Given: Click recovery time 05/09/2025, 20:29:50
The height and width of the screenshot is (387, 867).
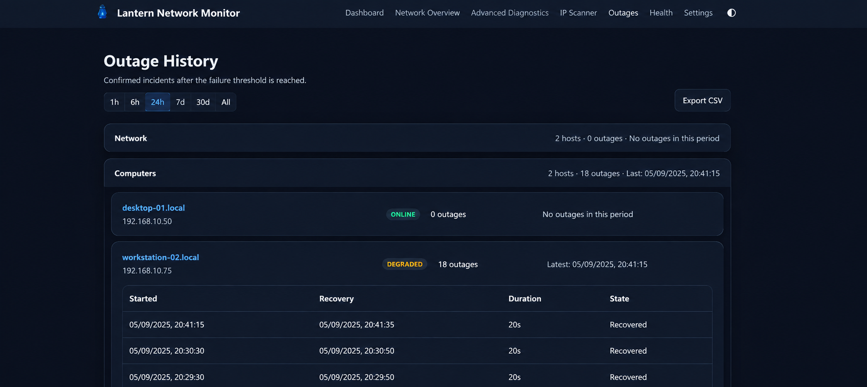Looking at the screenshot, I should [356, 377].
